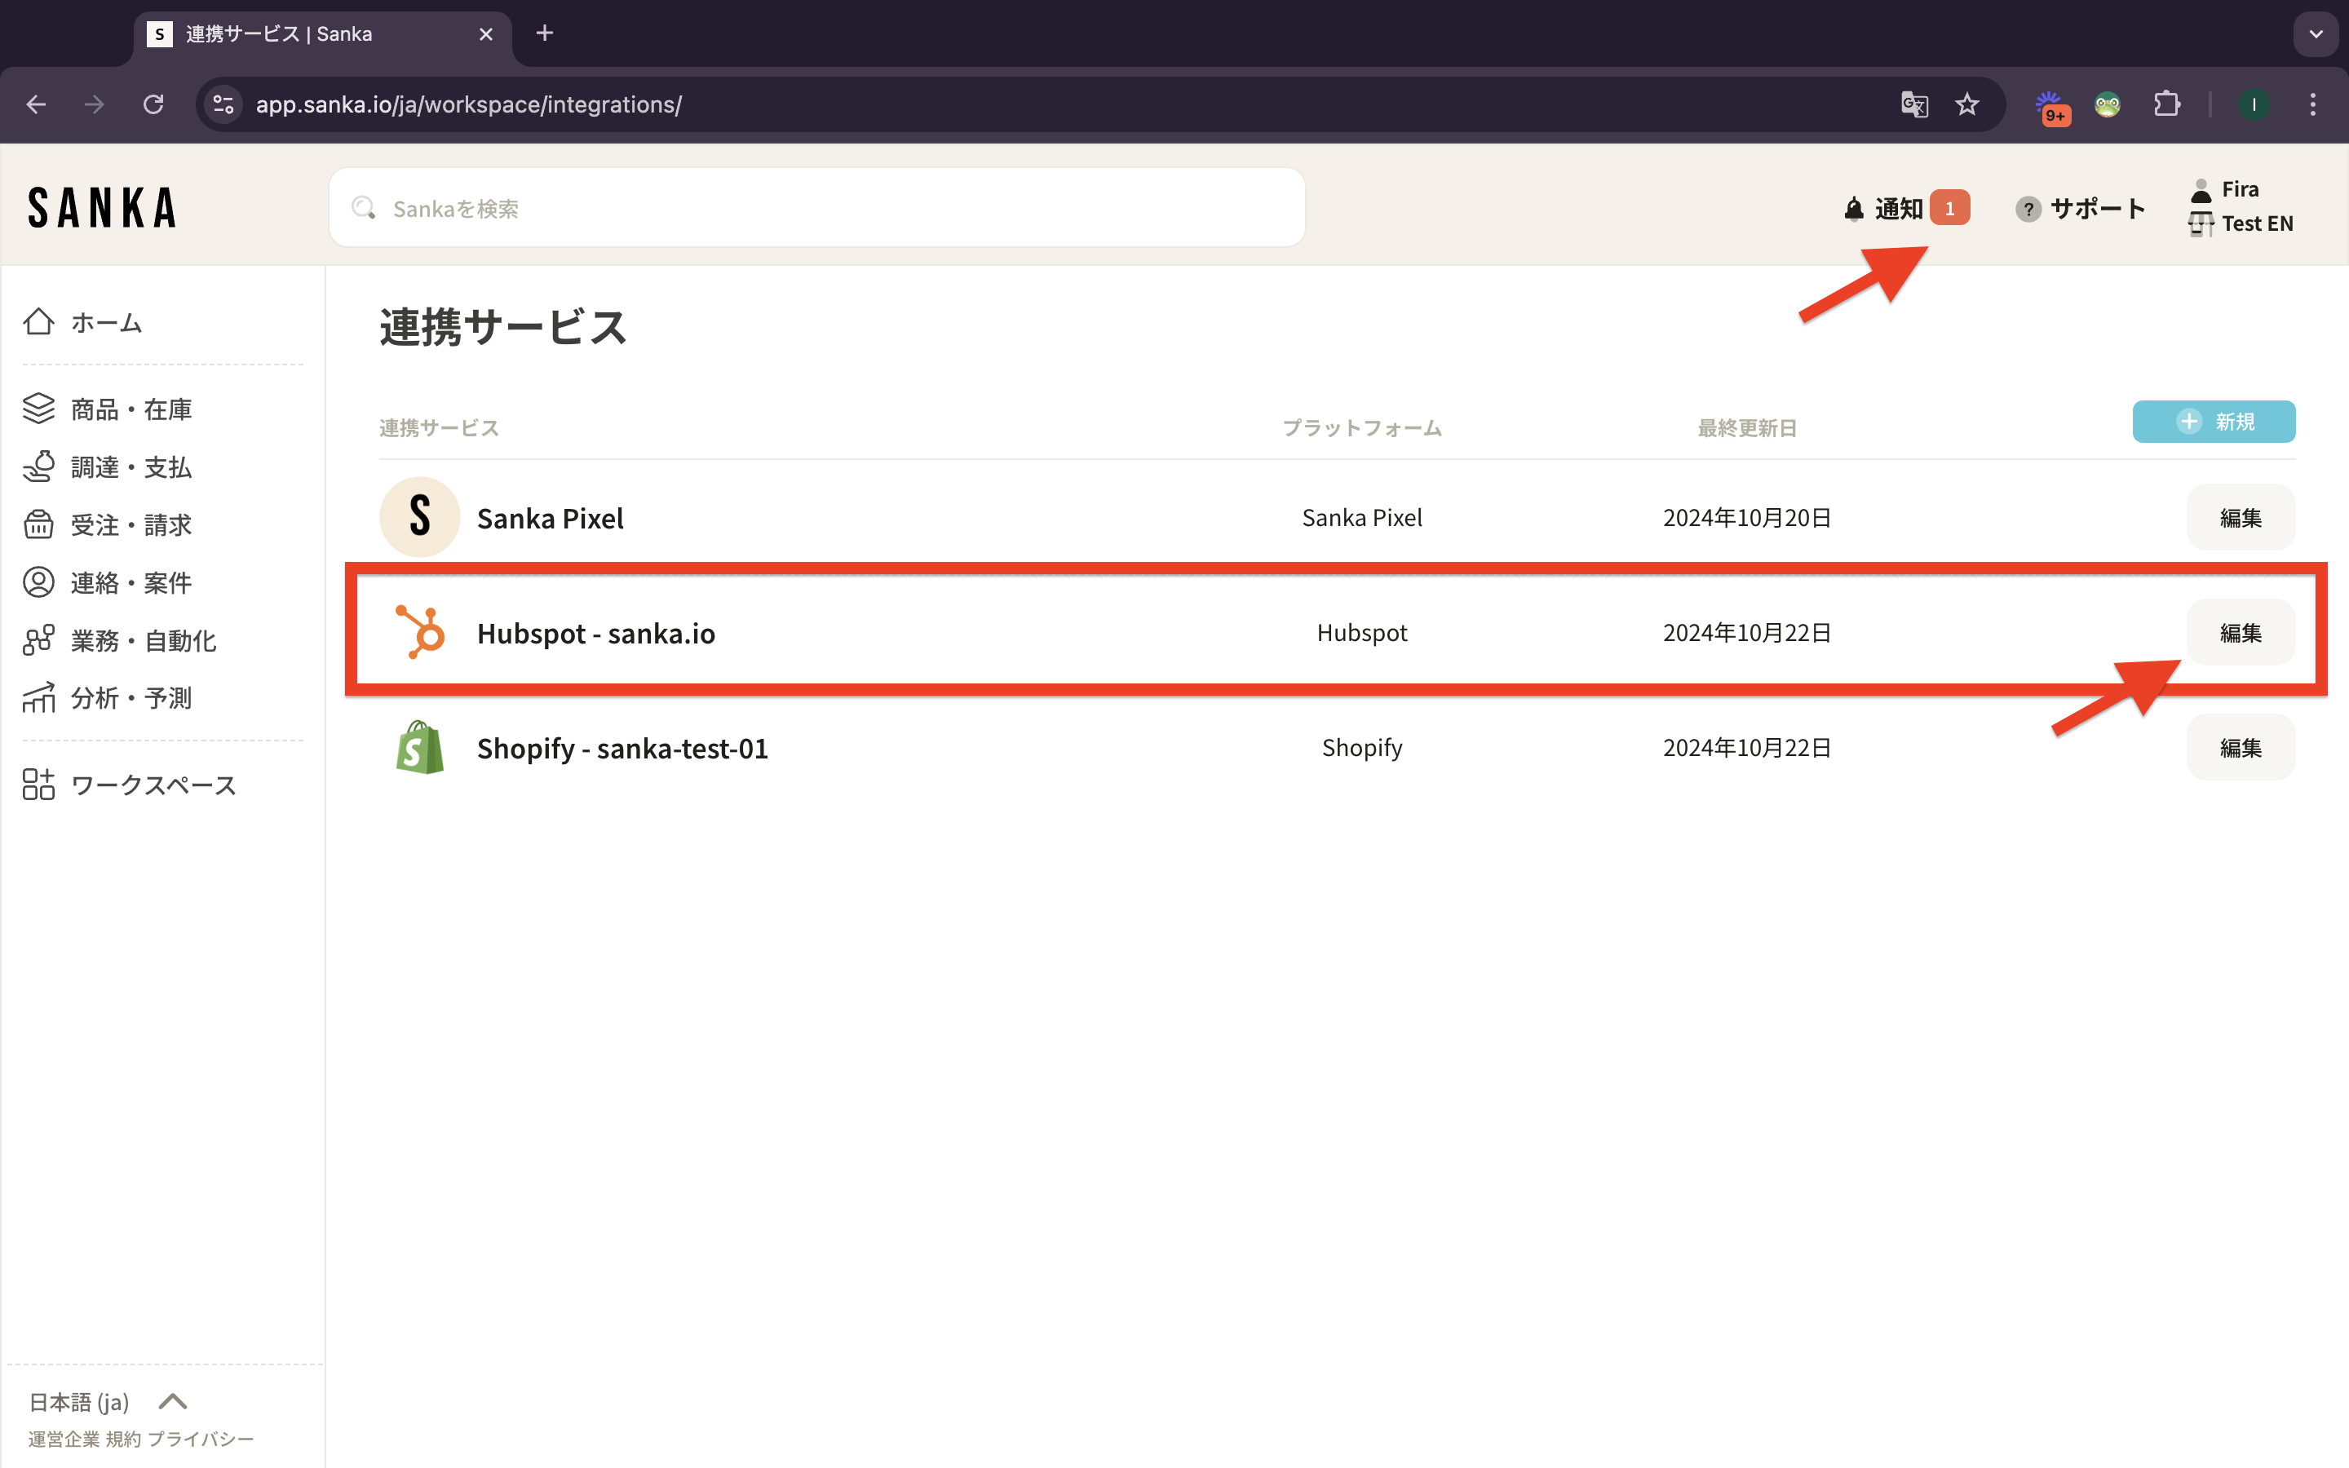This screenshot has height=1468, width=2349.
Task: Open the tab search chevron dropdown
Action: (2316, 34)
